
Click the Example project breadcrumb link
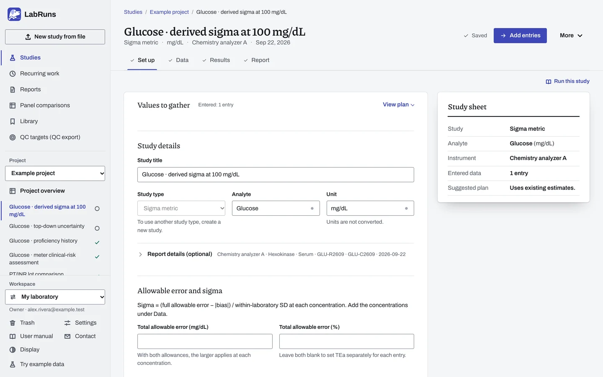[169, 12]
